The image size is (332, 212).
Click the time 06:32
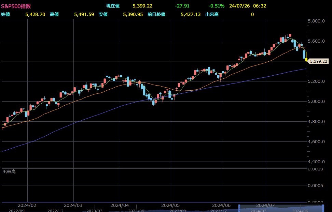pyautogui.click(x=260, y=6)
